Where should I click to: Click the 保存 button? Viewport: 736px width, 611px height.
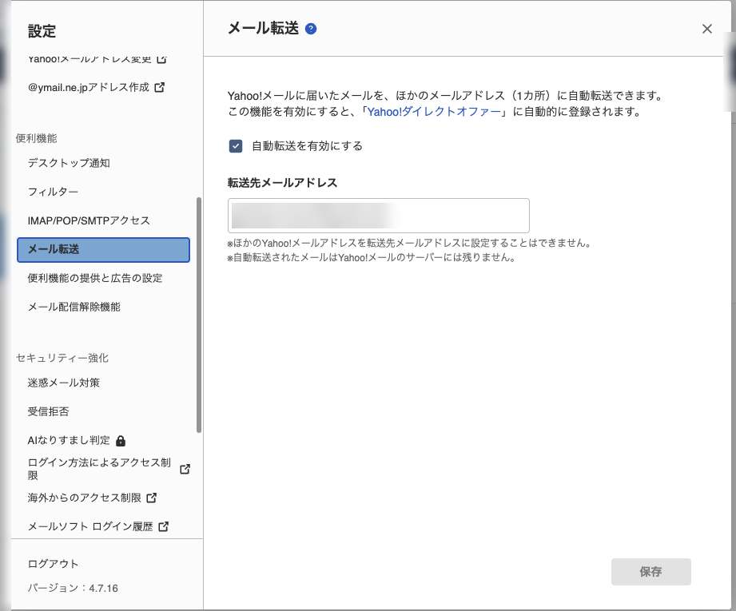point(651,572)
